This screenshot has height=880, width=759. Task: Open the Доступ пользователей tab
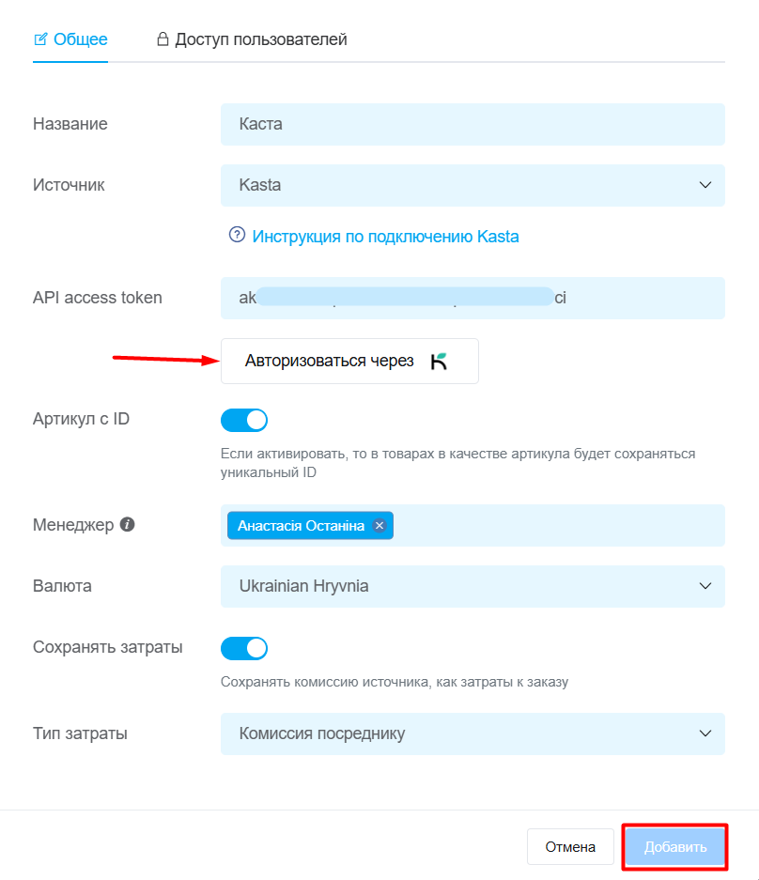[x=252, y=39]
